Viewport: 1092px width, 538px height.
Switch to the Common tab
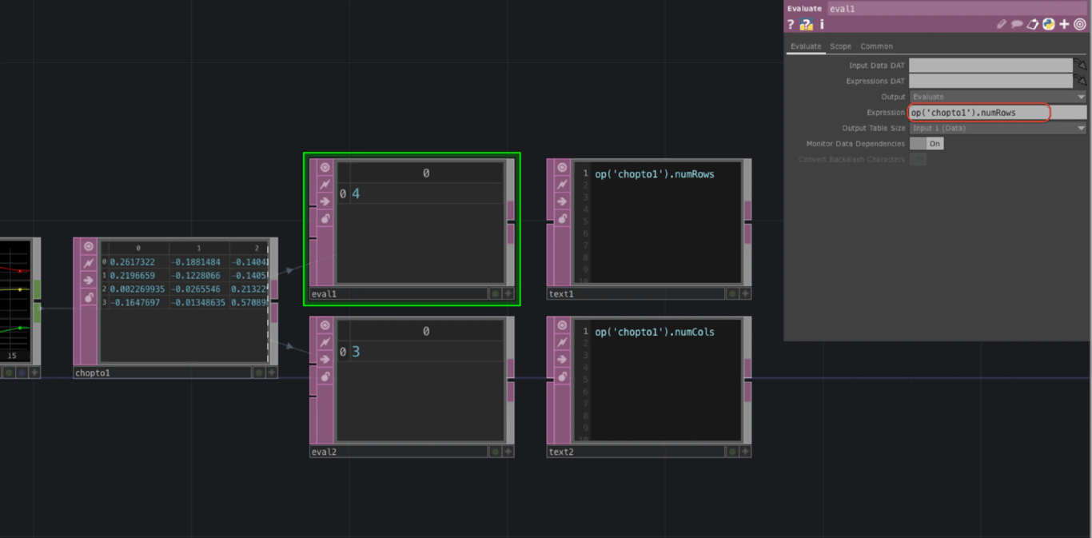coord(876,46)
